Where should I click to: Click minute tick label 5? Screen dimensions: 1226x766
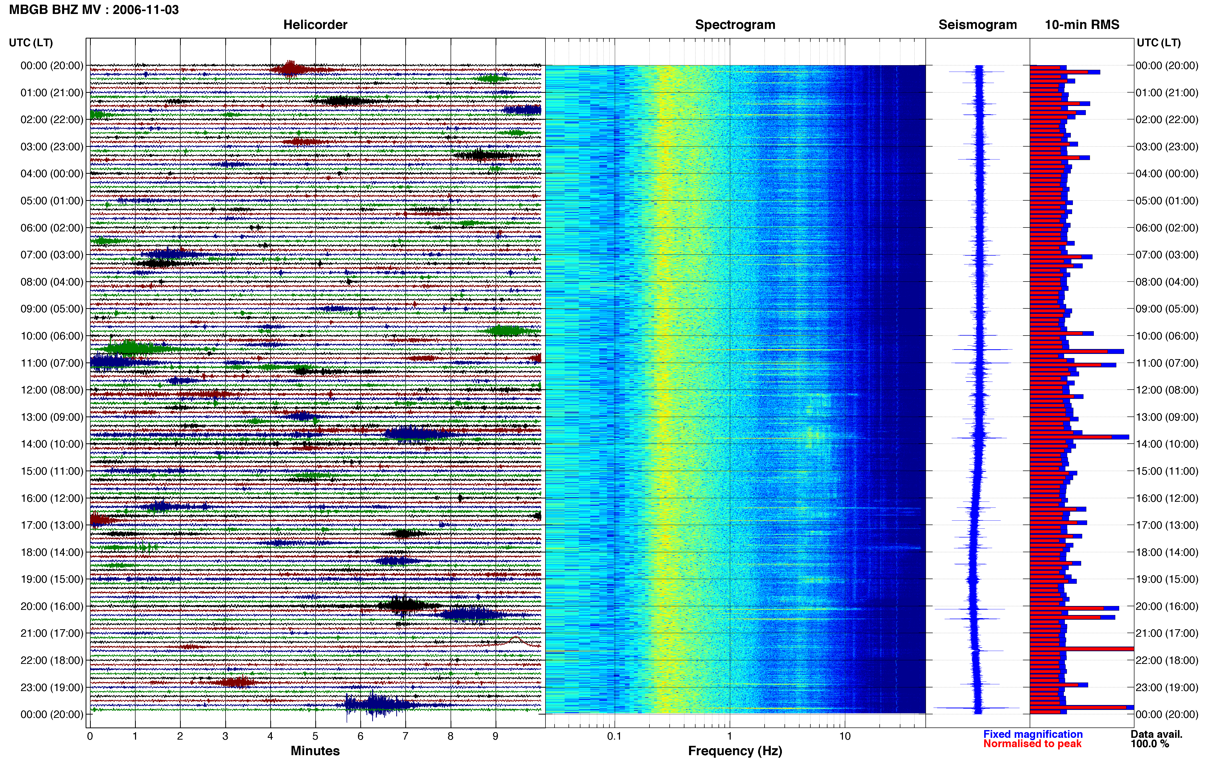pyautogui.click(x=315, y=736)
